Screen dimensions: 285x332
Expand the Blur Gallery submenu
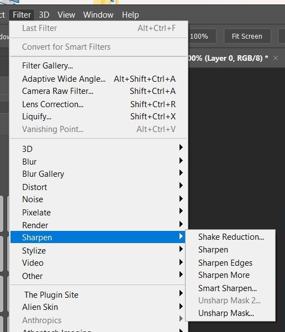(x=99, y=174)
